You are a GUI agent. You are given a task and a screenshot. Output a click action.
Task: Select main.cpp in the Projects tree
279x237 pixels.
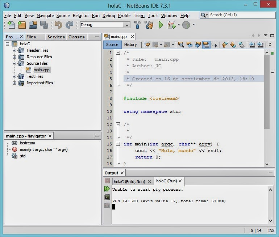click(42, 70)
